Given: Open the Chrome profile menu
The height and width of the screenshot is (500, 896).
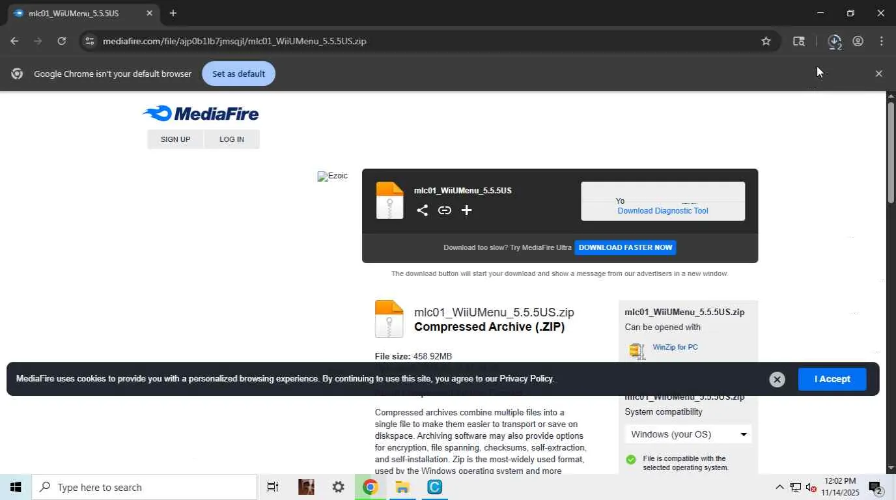Looking at the screenshot, I should tap(858, 41).
